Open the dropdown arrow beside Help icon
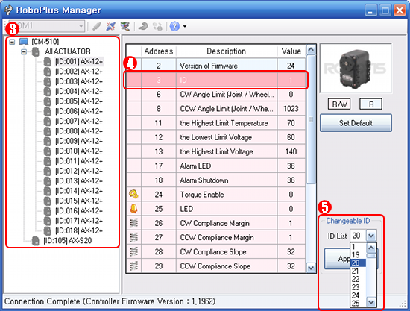Viewport: 410px width, 311px height. (185, 26)
